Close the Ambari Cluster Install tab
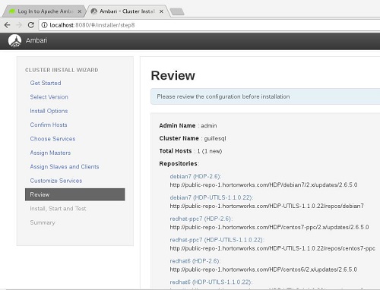 coord(161,11)
